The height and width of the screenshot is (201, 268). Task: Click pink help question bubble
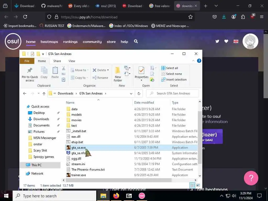point(251,178)
